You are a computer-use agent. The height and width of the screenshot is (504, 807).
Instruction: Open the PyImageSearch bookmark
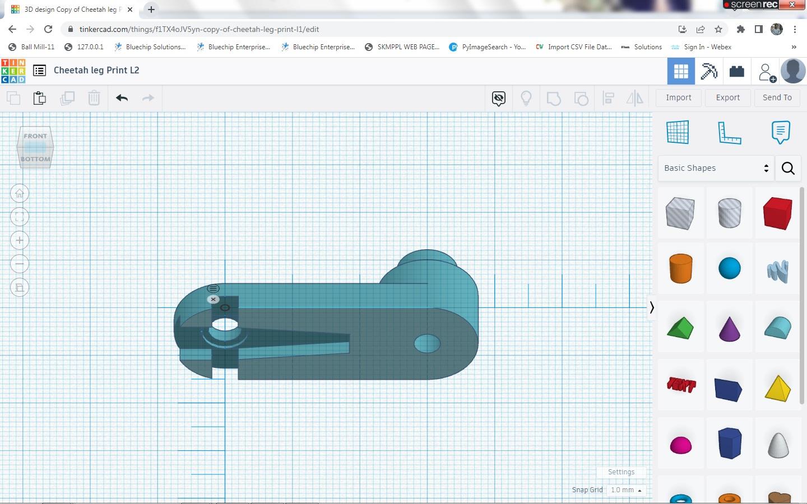click(488, 47)
